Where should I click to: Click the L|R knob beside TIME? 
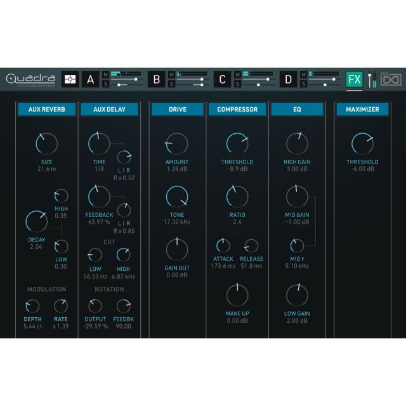[124, 157]
